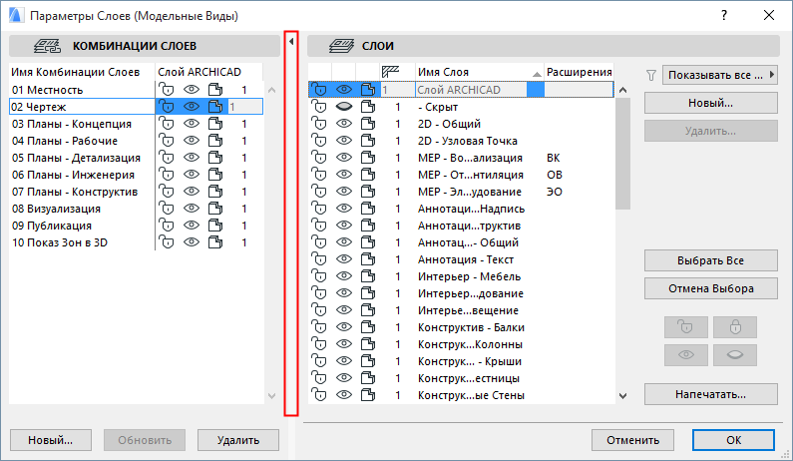Click 'Отмена Выбора' button
The width and height of the screenshot is (793, 461).
[710, 288]
